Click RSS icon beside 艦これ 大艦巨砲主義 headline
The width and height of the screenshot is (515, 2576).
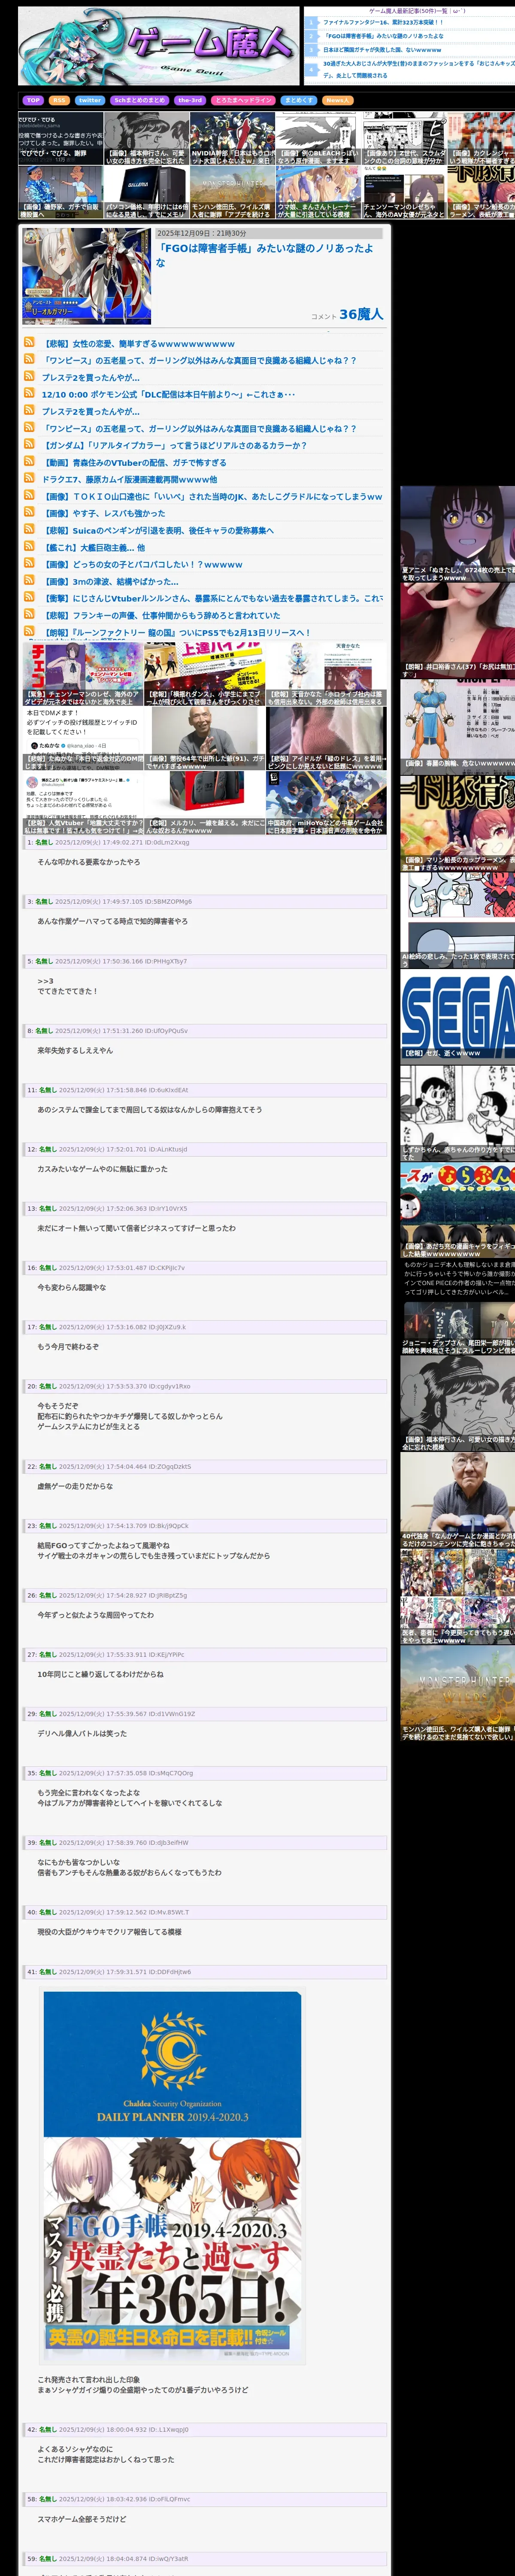(30, 546)
